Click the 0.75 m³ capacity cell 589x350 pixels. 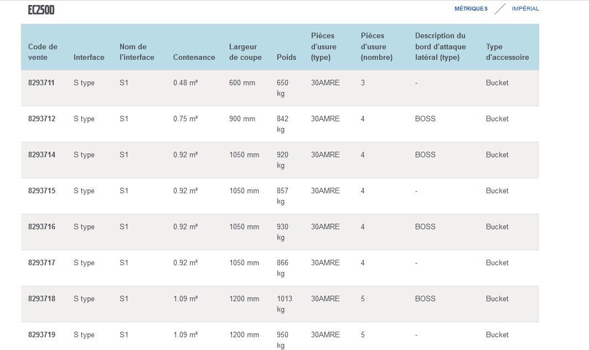tap(185, 119)
